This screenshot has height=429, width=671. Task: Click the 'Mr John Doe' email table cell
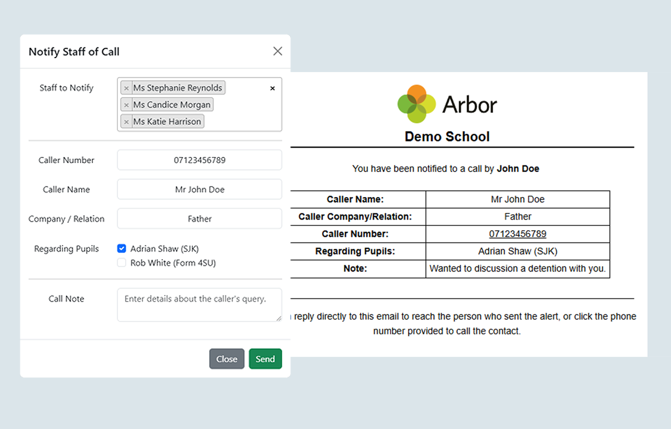point(518,199)
